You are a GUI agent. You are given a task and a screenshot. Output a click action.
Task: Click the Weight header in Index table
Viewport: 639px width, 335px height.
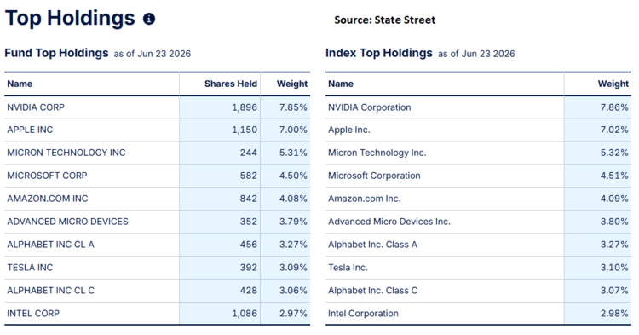click(x=613, y=84)
